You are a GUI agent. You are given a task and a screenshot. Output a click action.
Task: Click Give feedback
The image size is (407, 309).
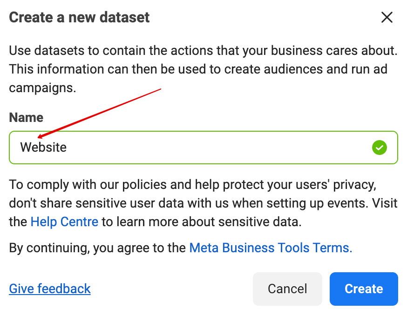[49, 289]
